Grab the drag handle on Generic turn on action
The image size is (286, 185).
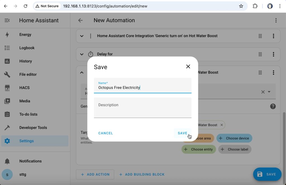coord(260,36)
